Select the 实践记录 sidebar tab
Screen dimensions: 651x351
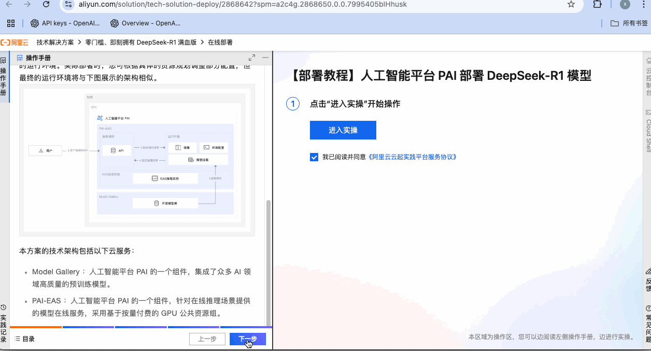4,323
